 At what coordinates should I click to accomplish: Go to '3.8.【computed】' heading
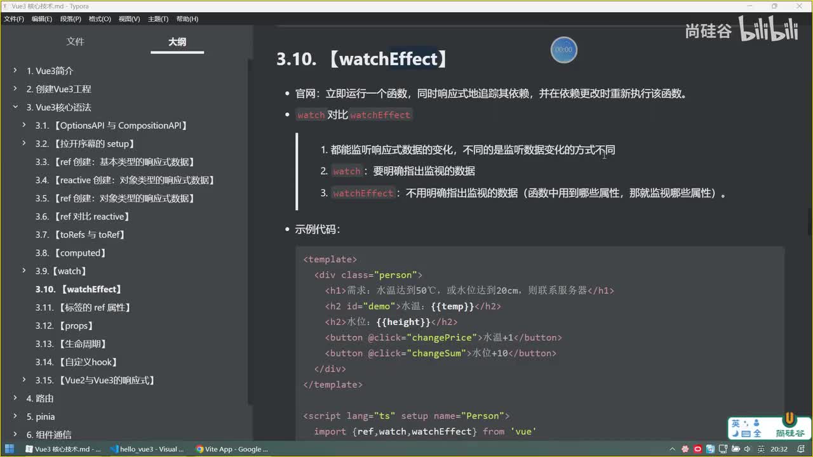71,253
